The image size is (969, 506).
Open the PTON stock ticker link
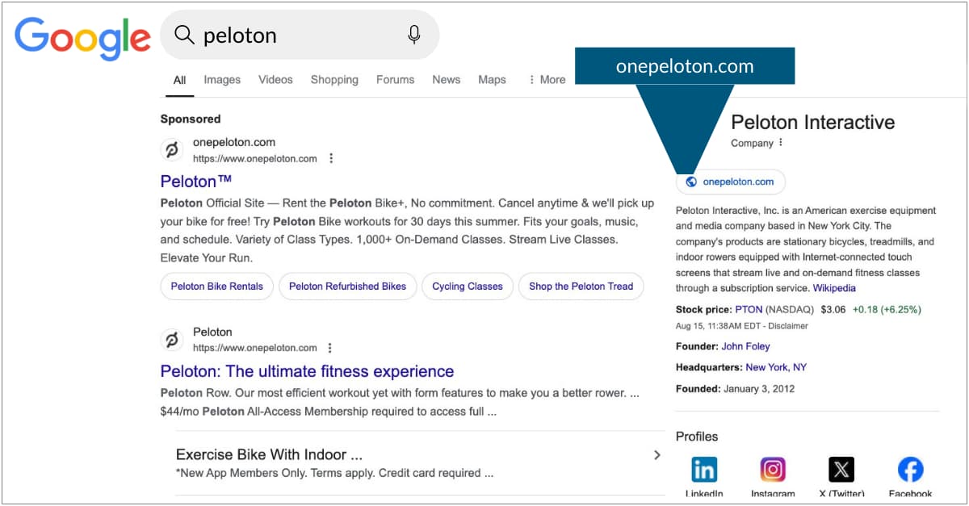click(748, 309)
